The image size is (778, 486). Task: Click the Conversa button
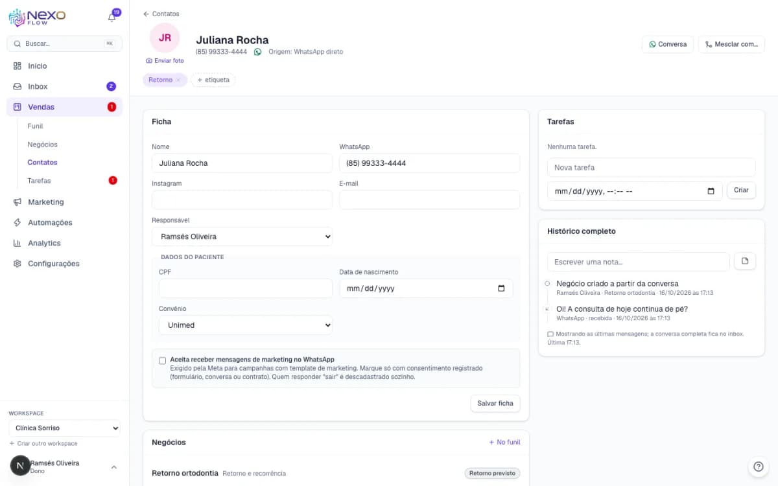(668, 44)
